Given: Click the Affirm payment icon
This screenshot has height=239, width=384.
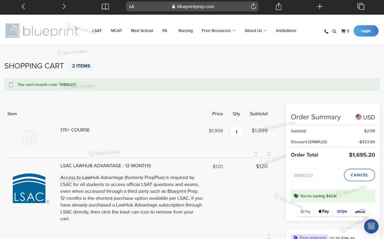Looking at the screenshot, I should 360,211.
